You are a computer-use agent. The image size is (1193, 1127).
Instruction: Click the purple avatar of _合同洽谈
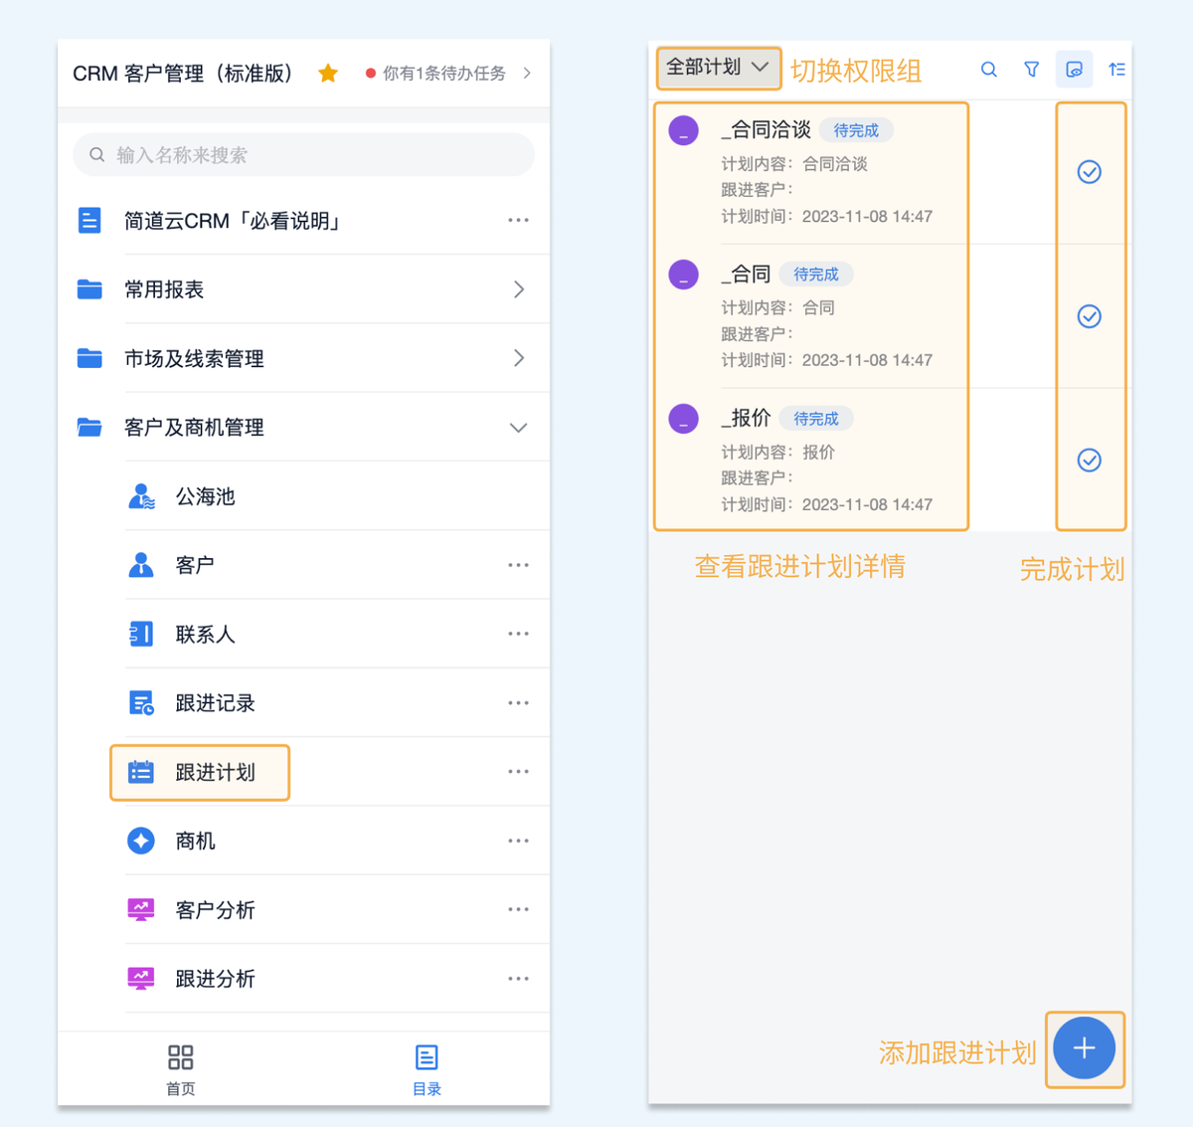tap(683, 130)
